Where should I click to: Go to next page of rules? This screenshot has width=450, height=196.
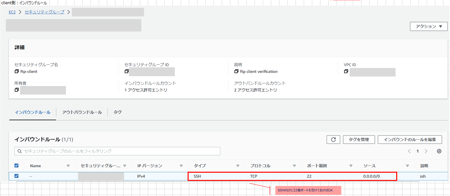(426, 151)
